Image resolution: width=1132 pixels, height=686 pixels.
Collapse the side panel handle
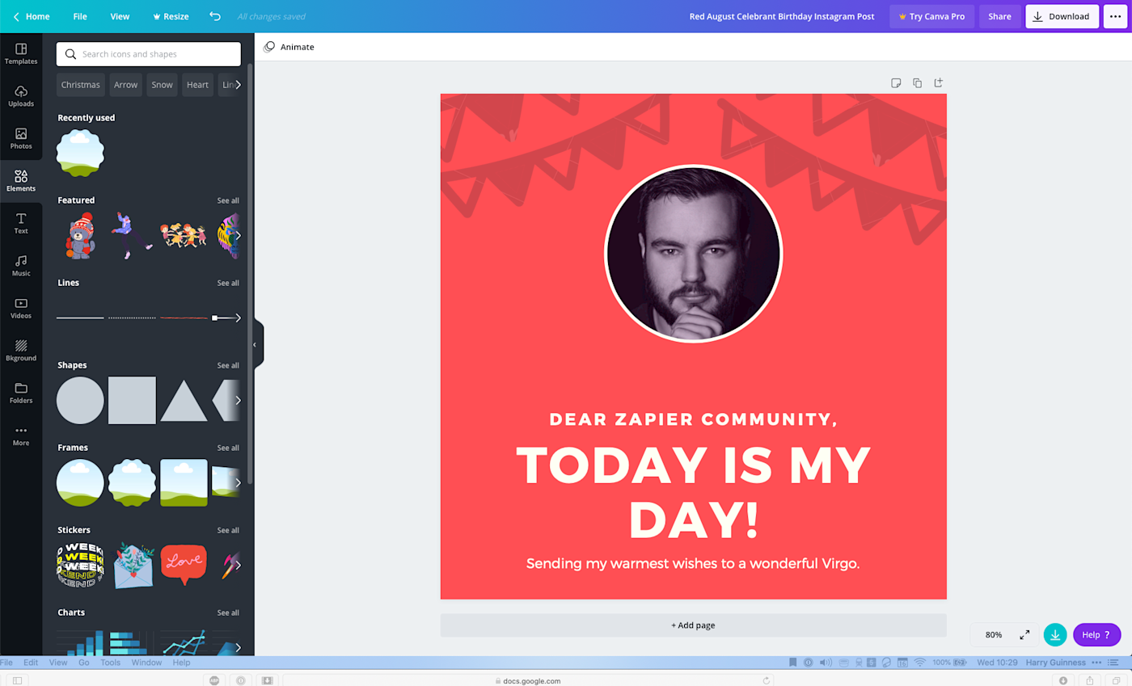[256, 344]
